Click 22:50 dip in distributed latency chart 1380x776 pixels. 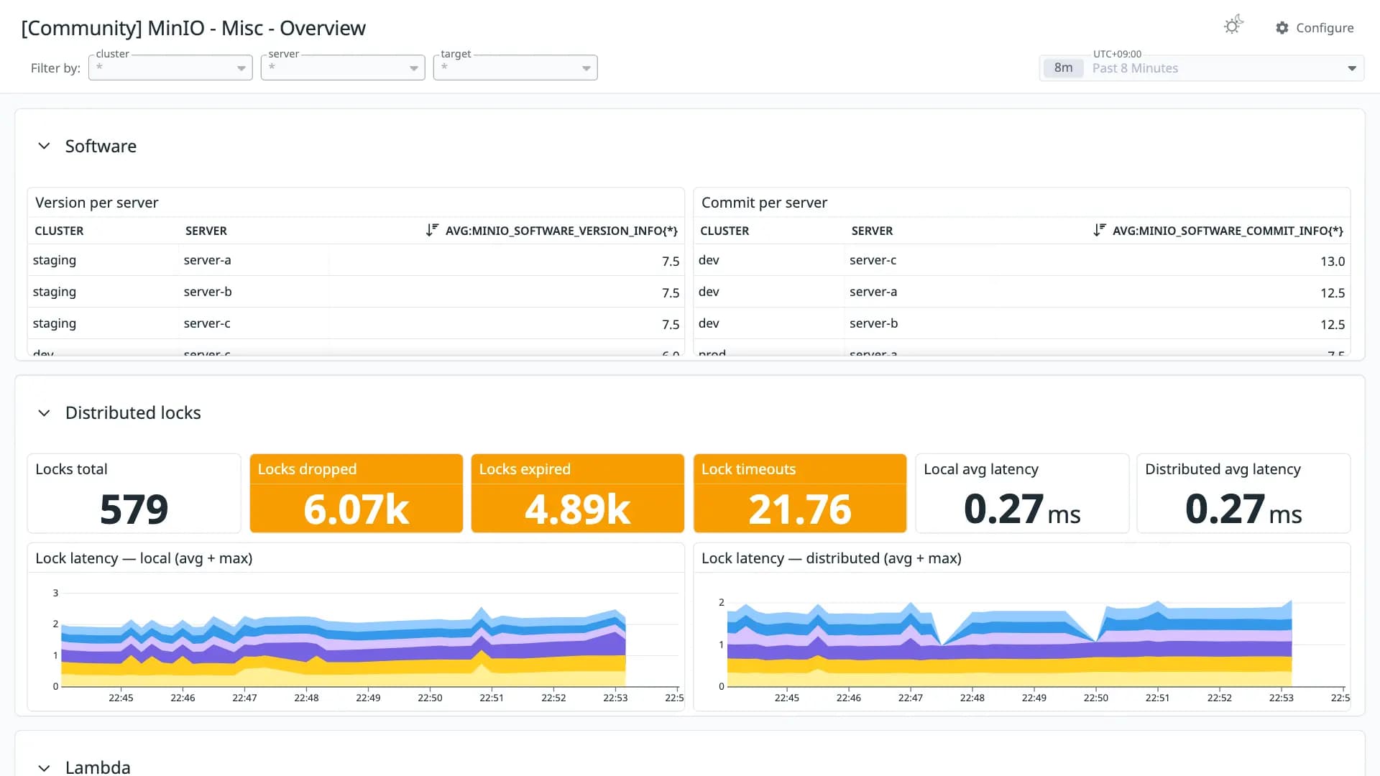[x=1096, y=642]
